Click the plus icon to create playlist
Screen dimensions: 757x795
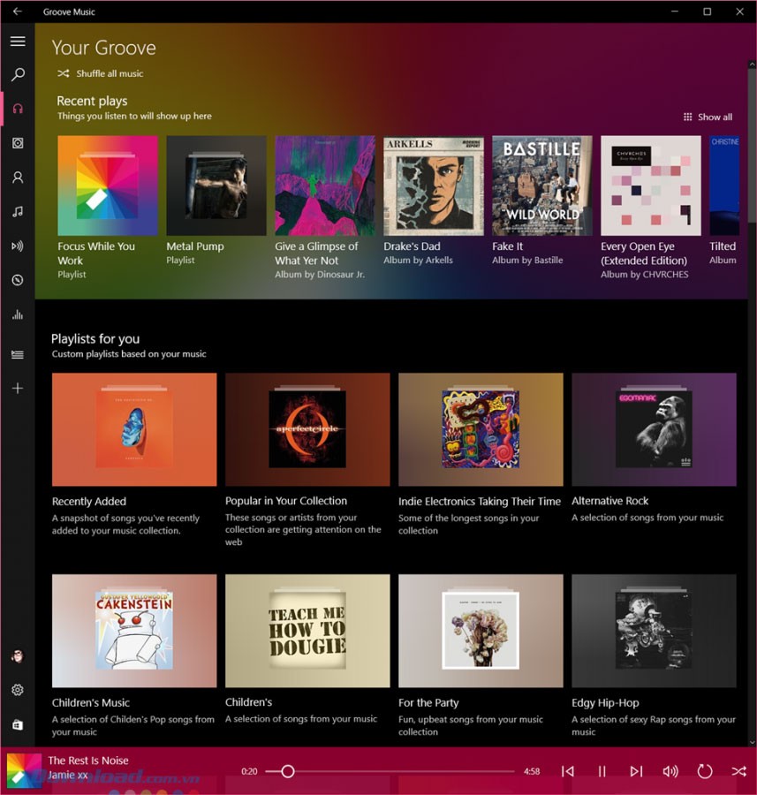tap(18, 389)
